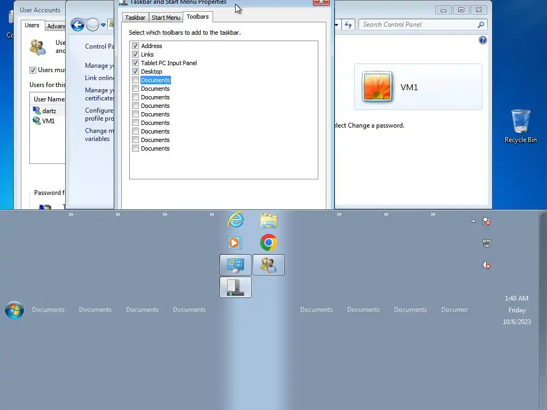Open Advanced tab in User Accounts
Screen dimensions: 547x410
[x=56, y=26]
